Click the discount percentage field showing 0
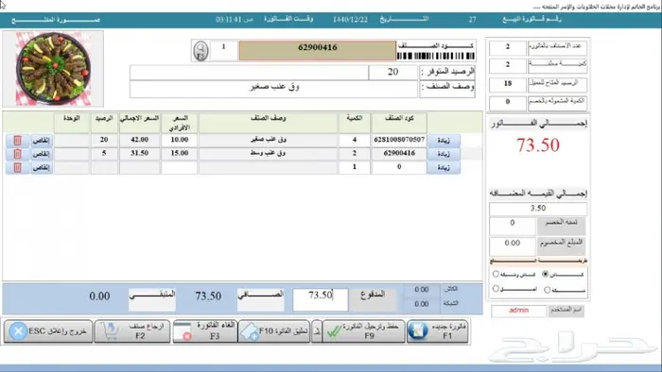 pos(513,226)
